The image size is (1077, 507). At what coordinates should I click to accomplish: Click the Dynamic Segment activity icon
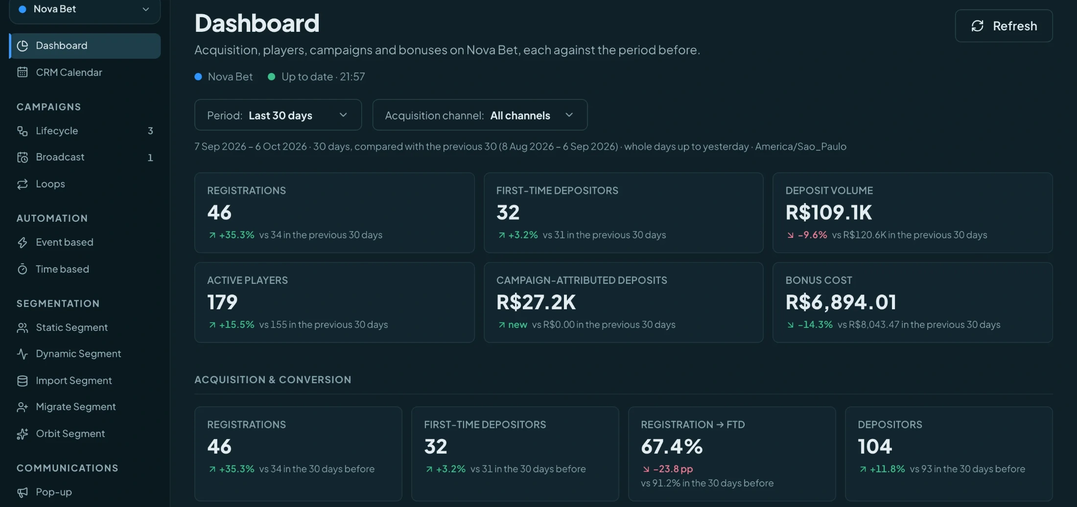tap(23, 354)
